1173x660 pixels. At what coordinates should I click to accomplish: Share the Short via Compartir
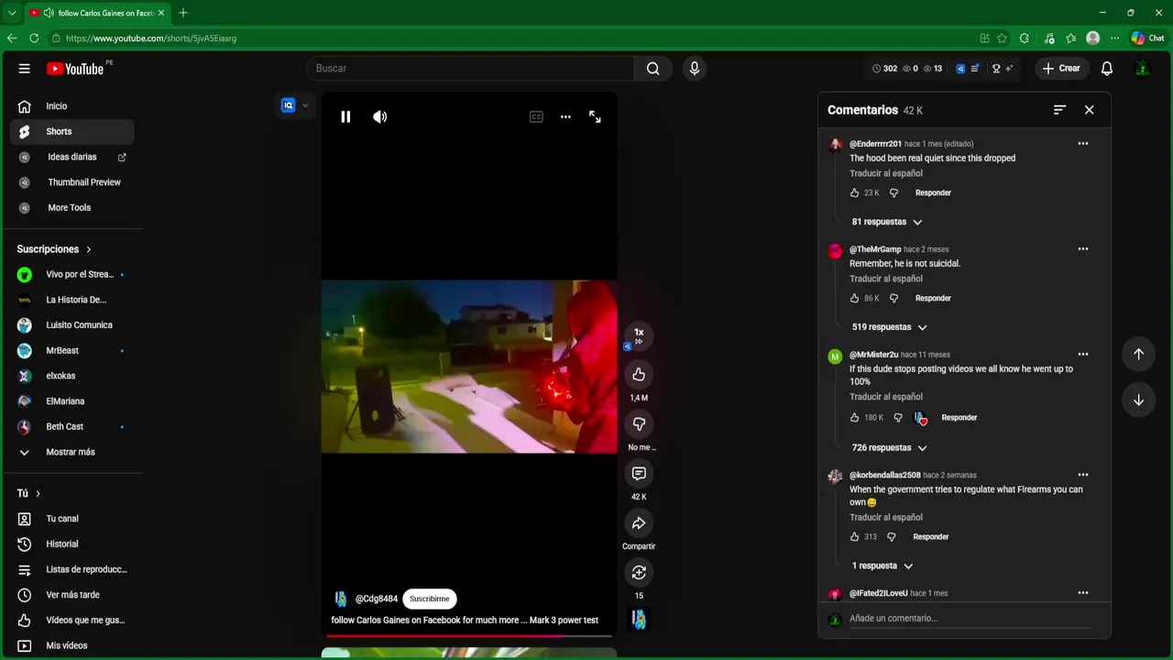[639, 523]
